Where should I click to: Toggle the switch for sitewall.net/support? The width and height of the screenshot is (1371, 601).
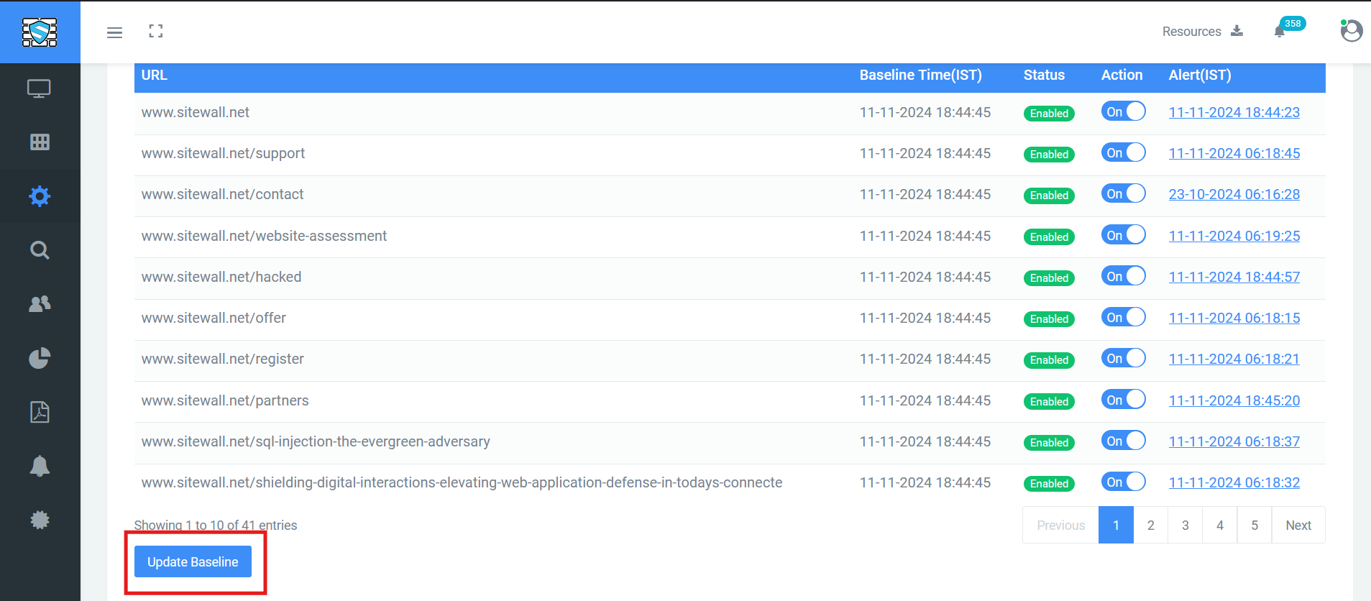[x=1123, y=152]
